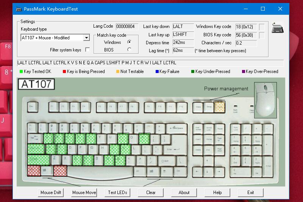Click the right arrow key

(x=220, y=172)
